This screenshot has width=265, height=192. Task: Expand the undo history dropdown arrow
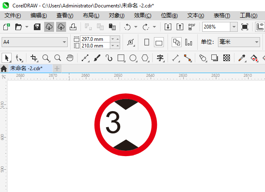pyautogui.click(x=136, y=27)
